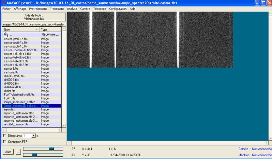Click image area scroll up arrow
The height and width of the screenshot is (159, 272).
pos(270,14)
